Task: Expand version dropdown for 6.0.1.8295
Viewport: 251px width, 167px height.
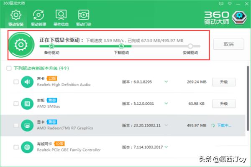Action: 166,82
